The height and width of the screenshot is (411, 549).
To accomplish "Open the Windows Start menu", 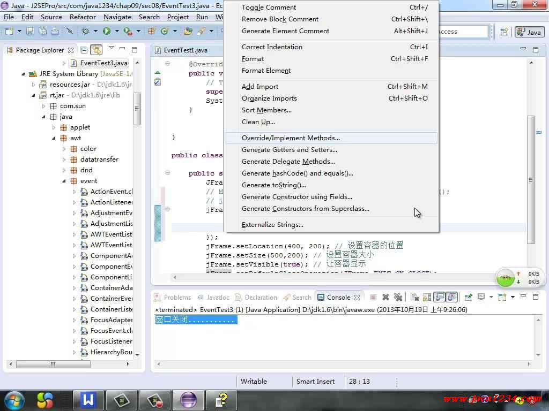I will [x=14, y=400].
